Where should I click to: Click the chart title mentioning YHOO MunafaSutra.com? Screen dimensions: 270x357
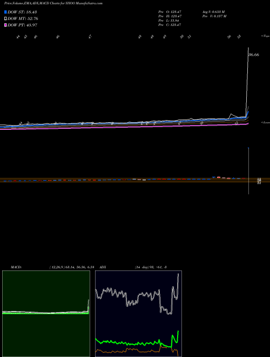[x=53, y=3]
